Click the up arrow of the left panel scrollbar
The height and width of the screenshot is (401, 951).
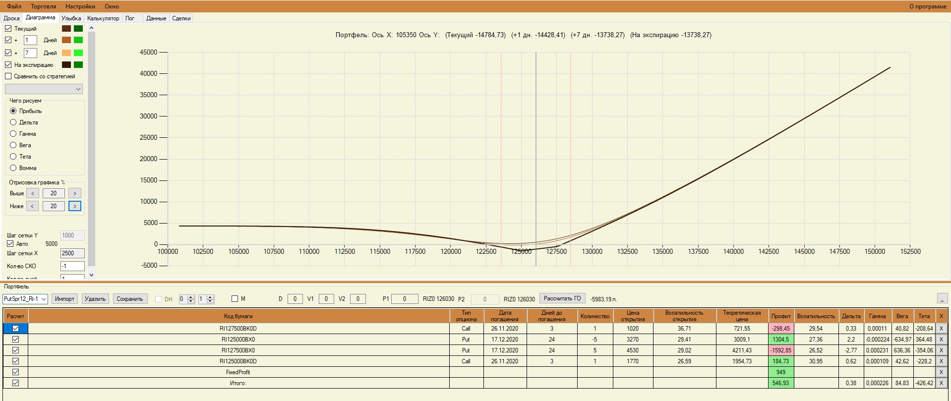(x=91, y=28)
